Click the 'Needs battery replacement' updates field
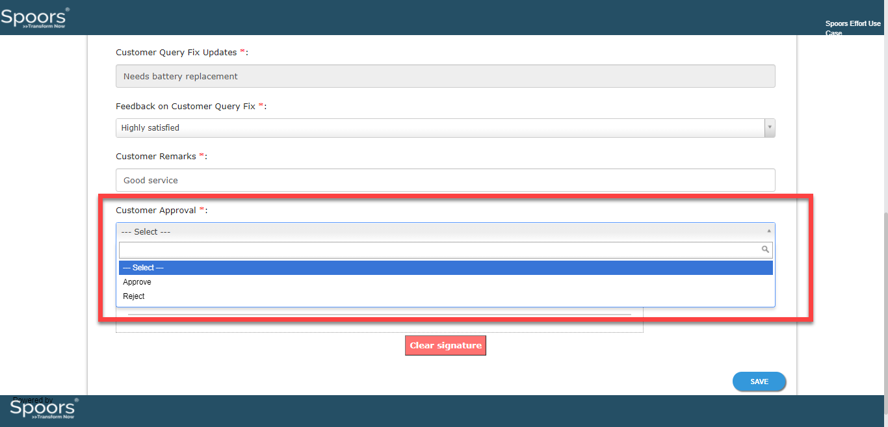The height and width of the screenshot is (427, 888). click(445, 76)
